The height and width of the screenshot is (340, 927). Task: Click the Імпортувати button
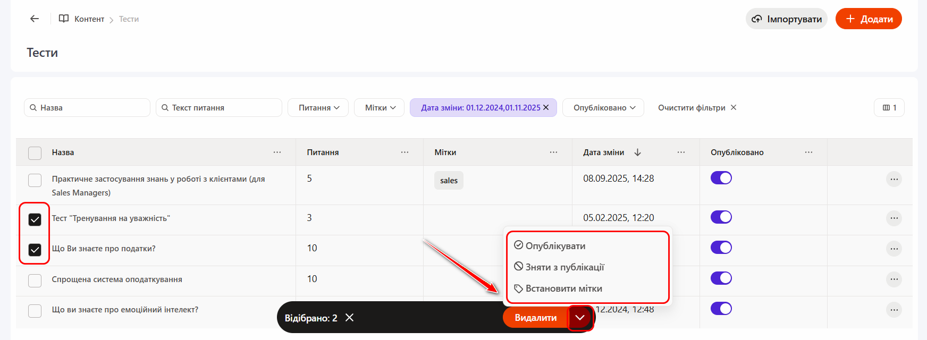click(786, 19)
